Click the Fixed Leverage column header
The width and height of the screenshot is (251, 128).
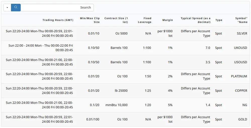point(145,20)
